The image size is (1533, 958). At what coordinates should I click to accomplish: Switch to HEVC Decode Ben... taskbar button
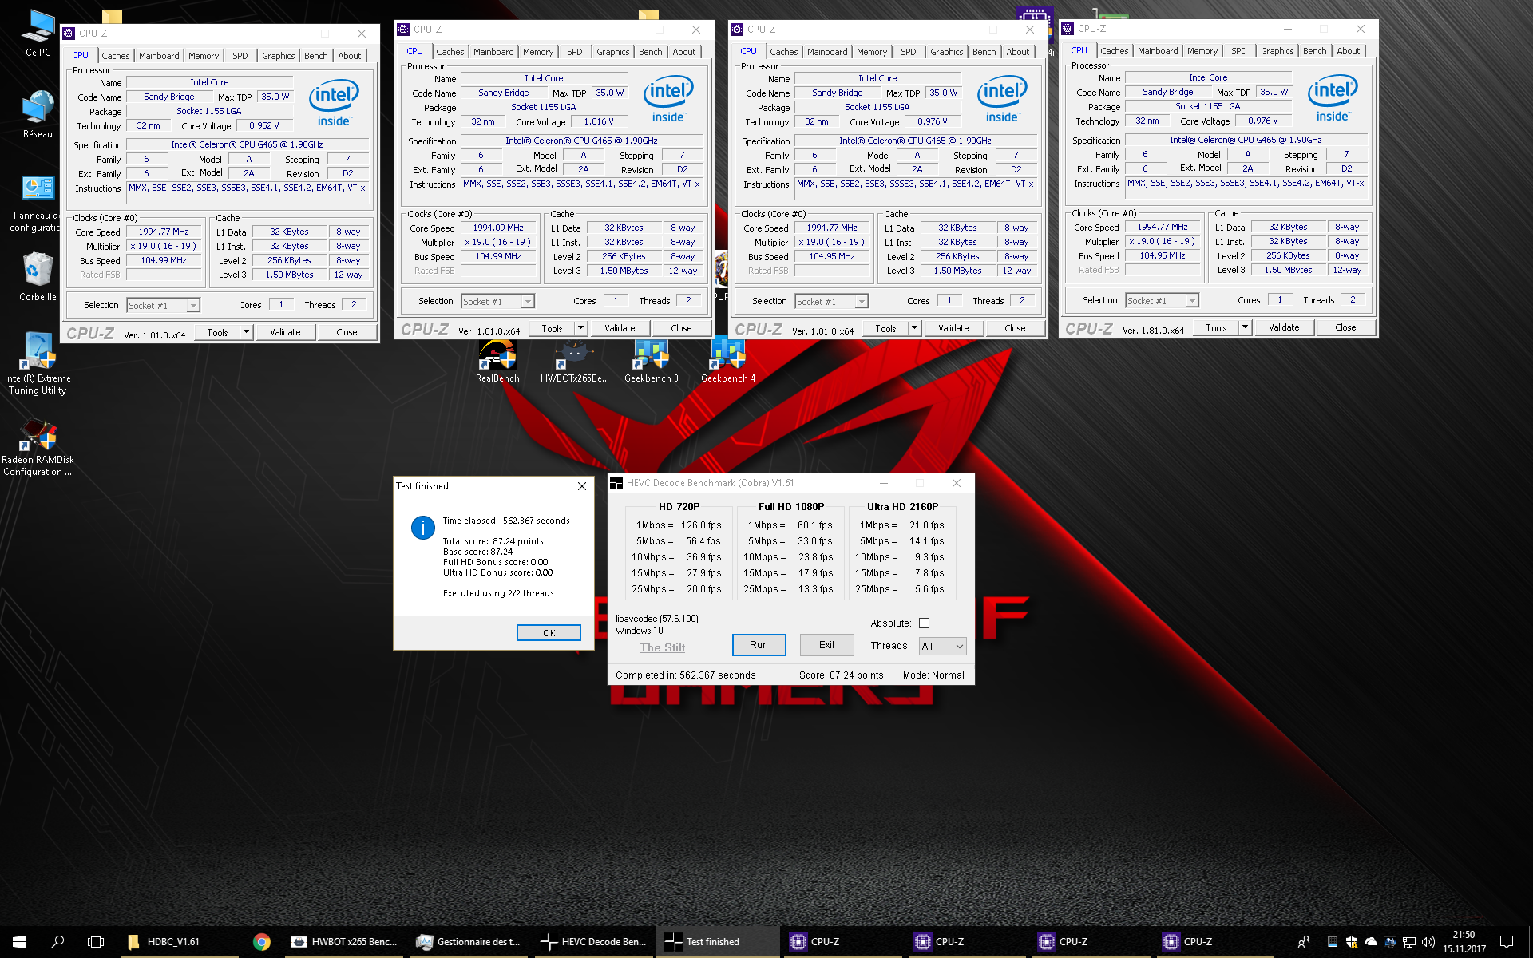[593, 942]
